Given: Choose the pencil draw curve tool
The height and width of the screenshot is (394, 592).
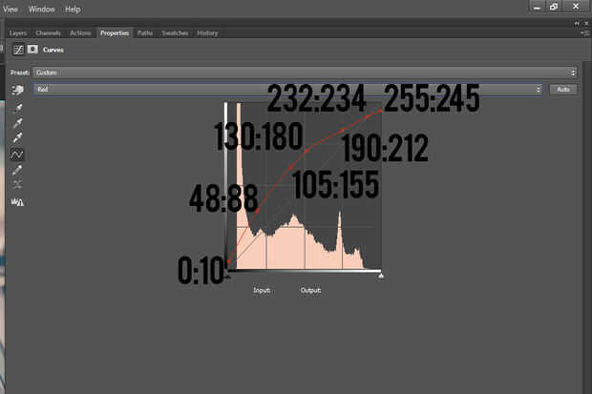Looking at the screenshot, I should click(17, 170).
